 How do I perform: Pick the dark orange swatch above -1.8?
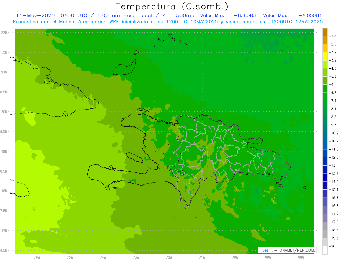click(x=325, y=32)
